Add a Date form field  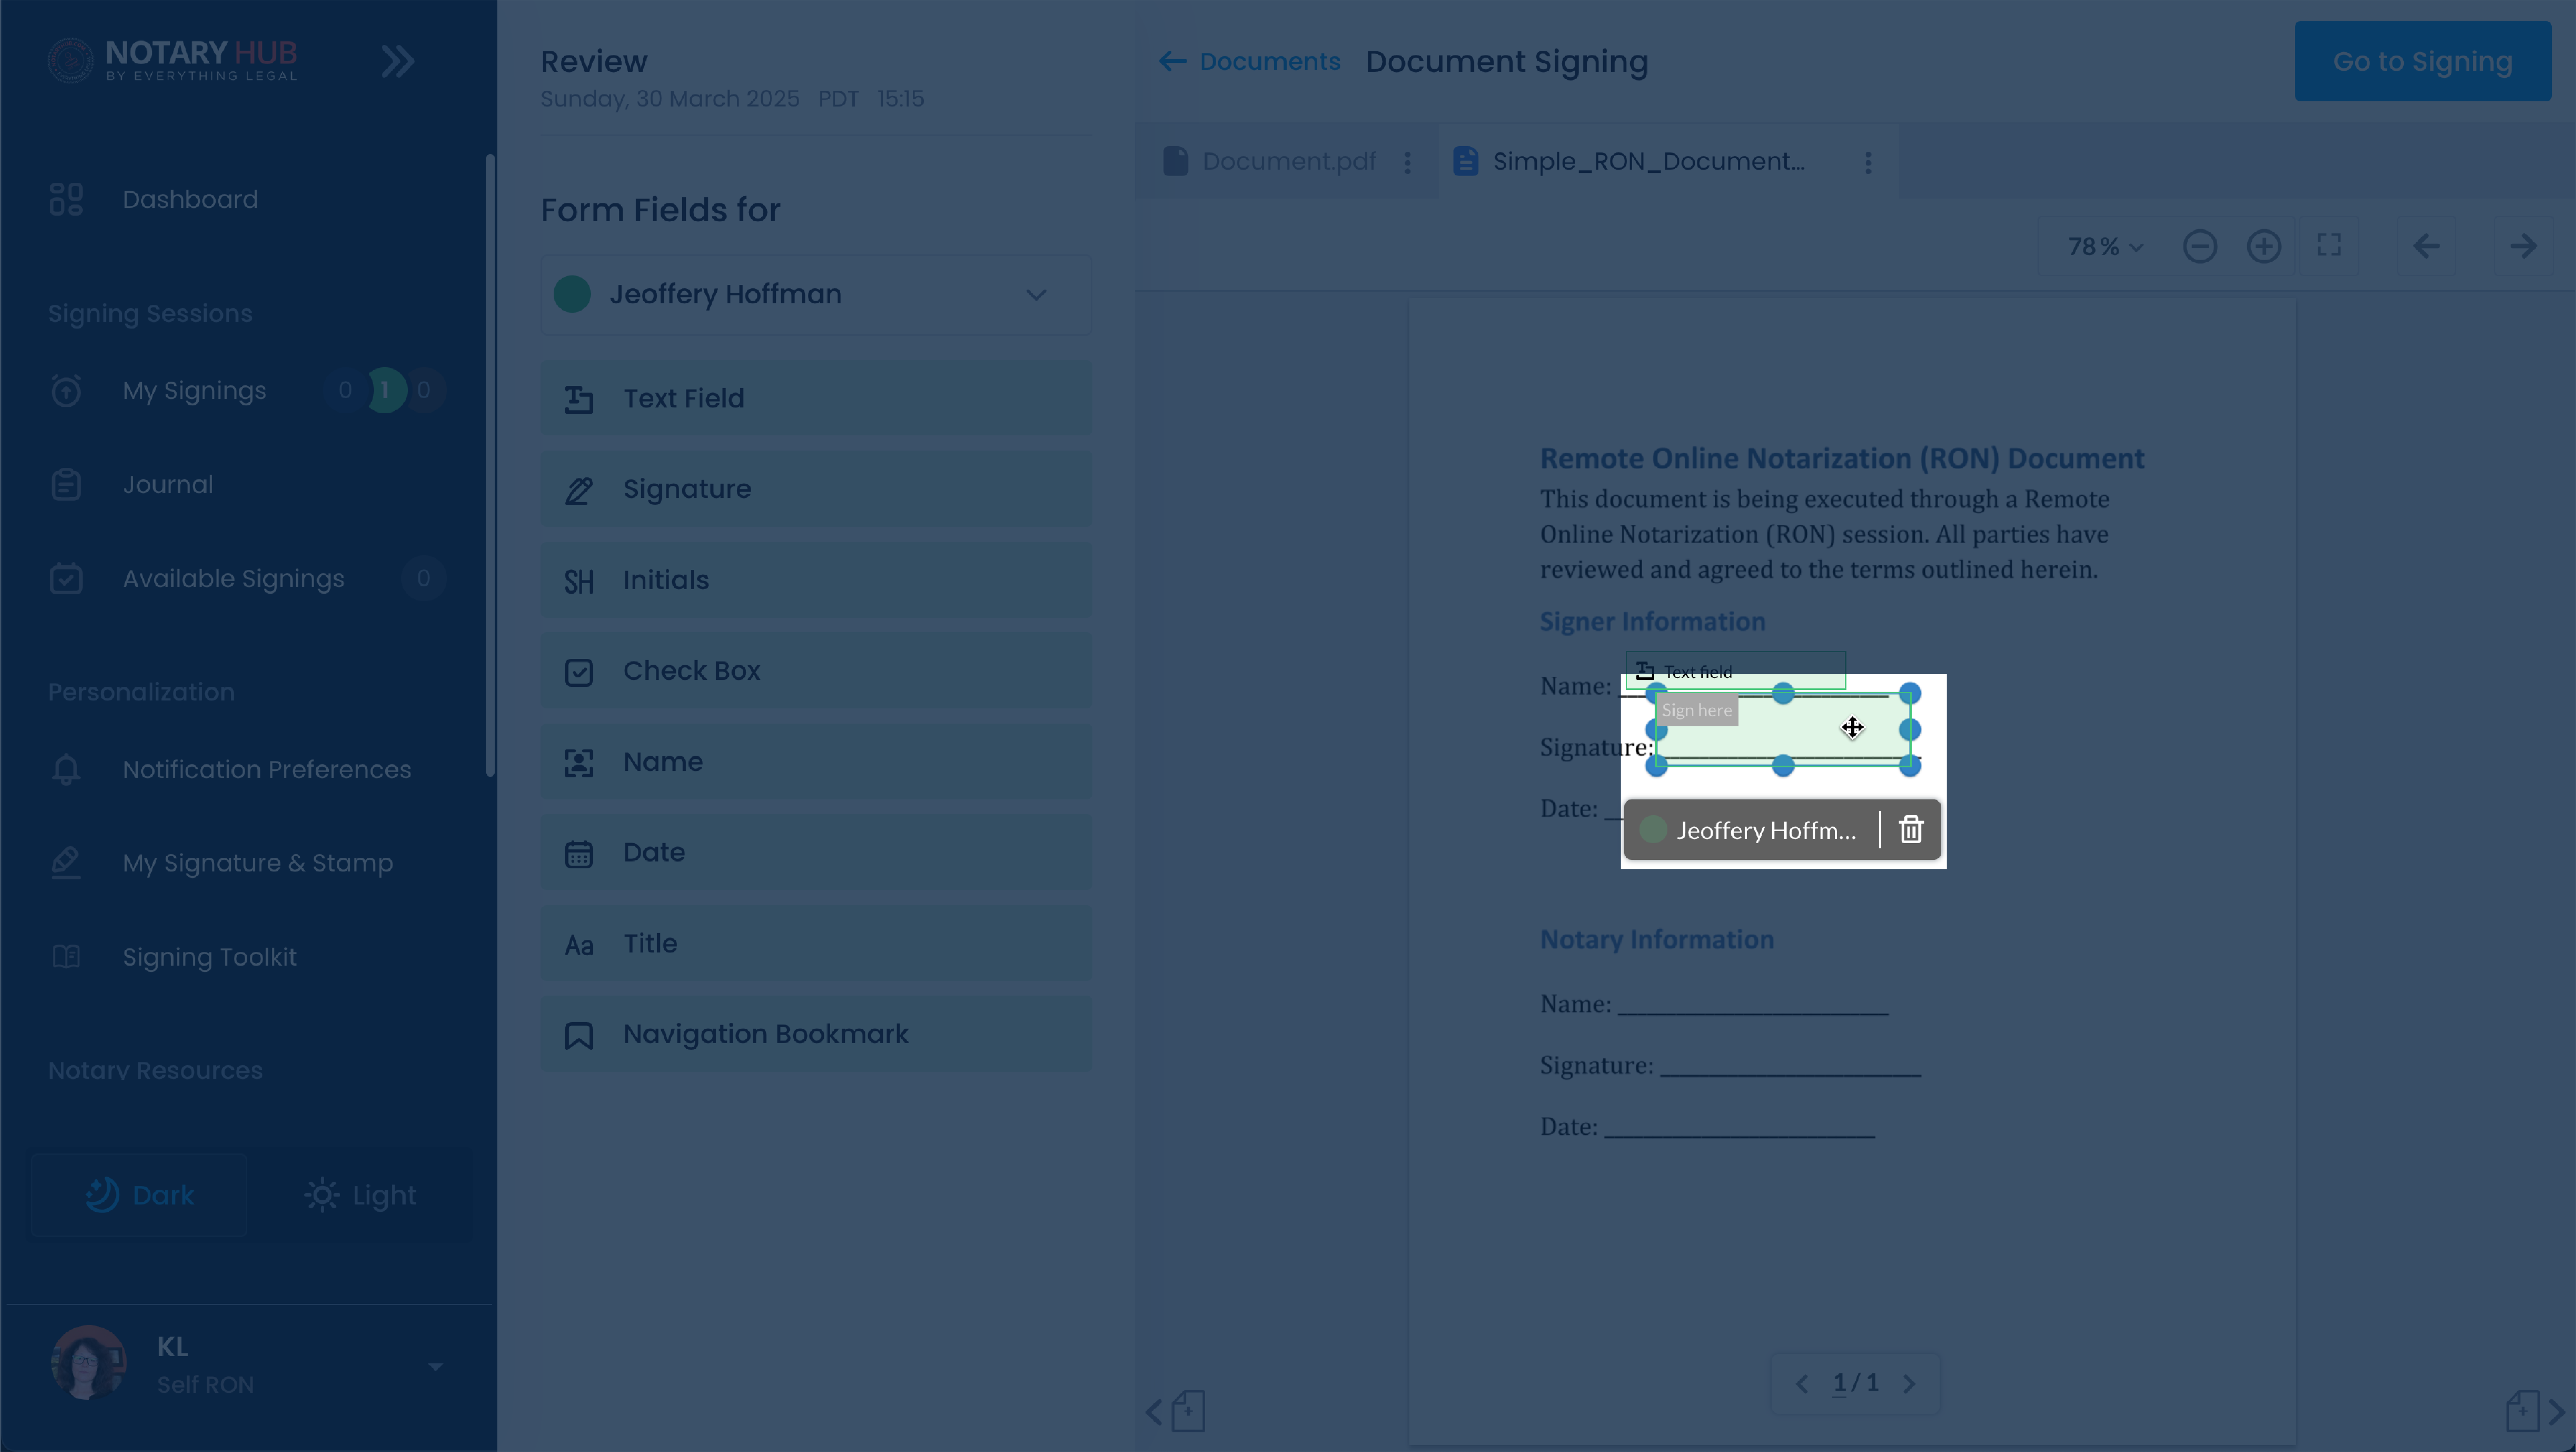[816, 853]
